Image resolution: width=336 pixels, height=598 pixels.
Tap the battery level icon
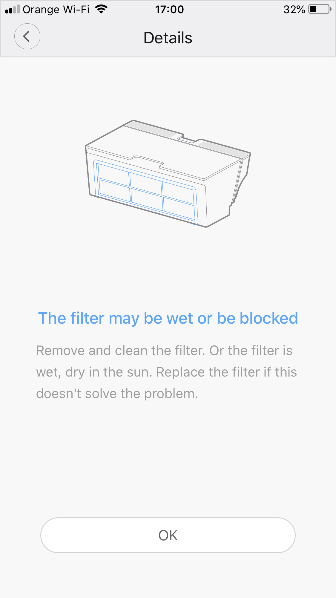(x=320, y=9)
